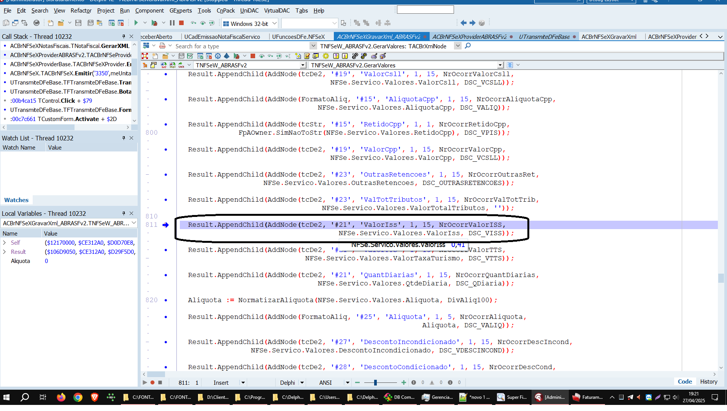Toggle breakpoint on line 820 gutter dot
Image resolution: width=727 pixels, height=411 pixels.
166,300
